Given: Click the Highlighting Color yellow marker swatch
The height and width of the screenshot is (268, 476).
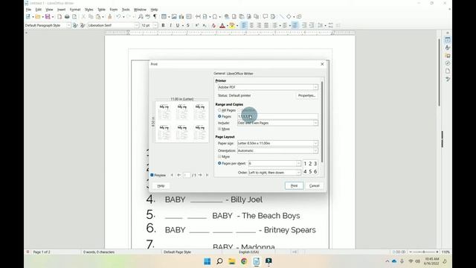Looking at the screenshot, I should pyautogui.click(x=232, y=25).
